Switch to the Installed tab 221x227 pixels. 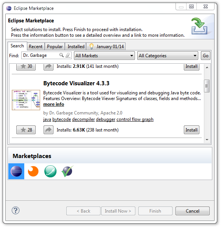[76, 47]
